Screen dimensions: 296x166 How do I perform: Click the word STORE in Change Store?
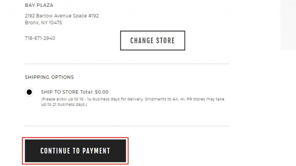pos(165,40)
